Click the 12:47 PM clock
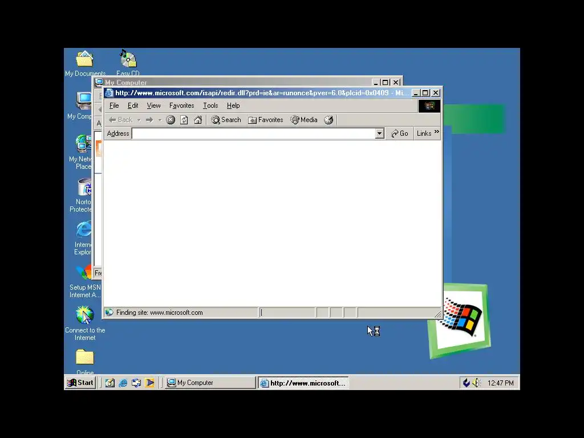The image size is (584, 438). tap(500, 383)
